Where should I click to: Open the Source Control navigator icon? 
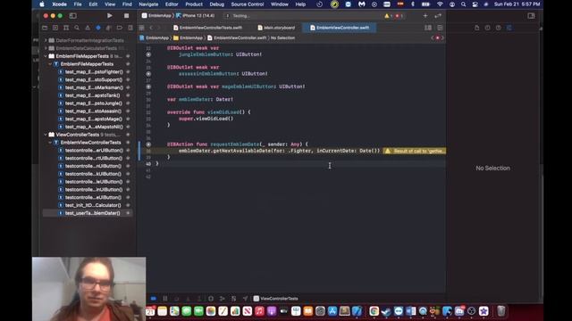coord(55,28)
